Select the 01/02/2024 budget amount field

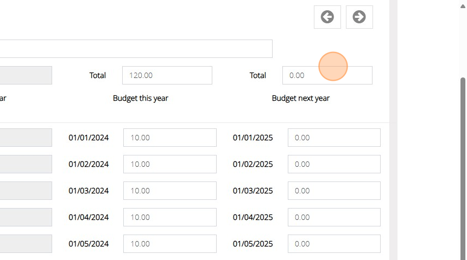169,164
